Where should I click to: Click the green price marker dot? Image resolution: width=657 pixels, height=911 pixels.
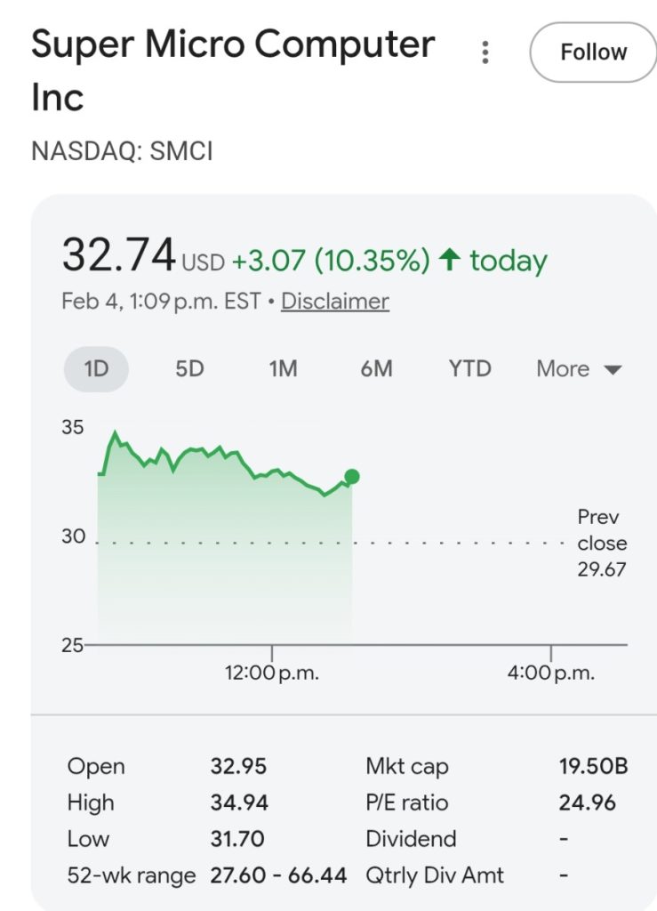352,477
